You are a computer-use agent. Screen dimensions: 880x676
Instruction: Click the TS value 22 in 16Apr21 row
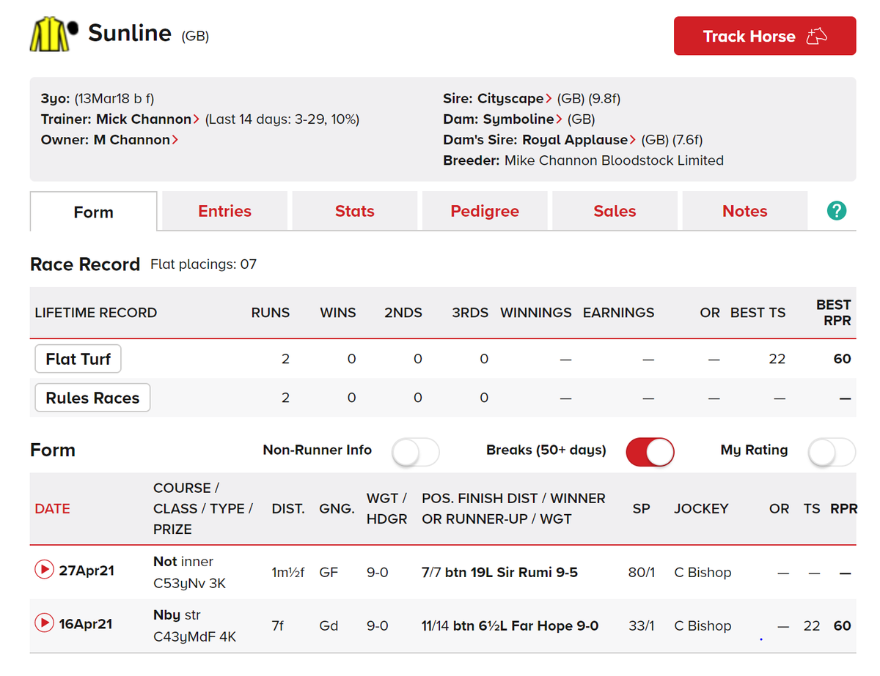[x=812, y=625]
